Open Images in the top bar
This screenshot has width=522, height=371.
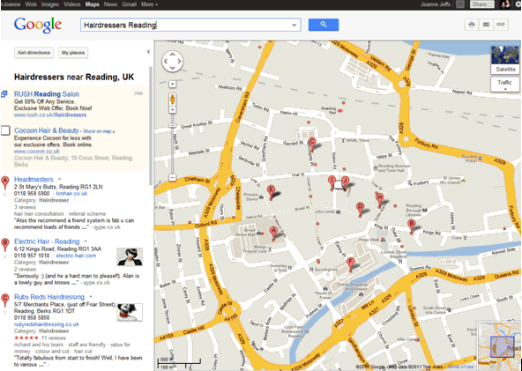coord(50,4)
